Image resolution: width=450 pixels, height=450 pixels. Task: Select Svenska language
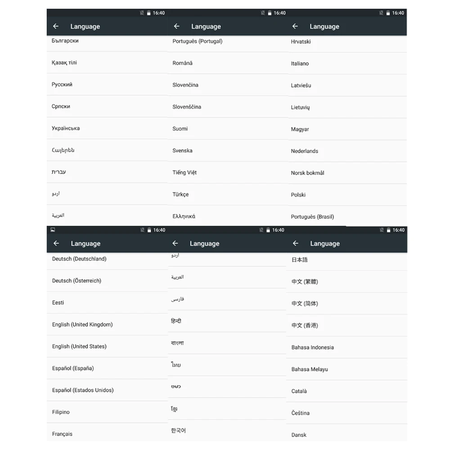click(x=228, y=151)
